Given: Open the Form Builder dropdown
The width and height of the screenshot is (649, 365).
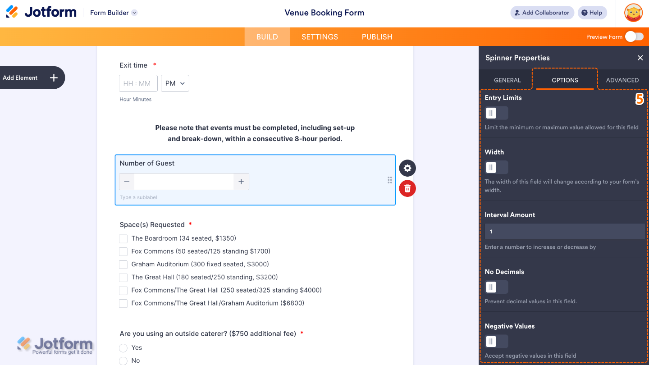Looking at the screenshot, I should coord(114,13).
